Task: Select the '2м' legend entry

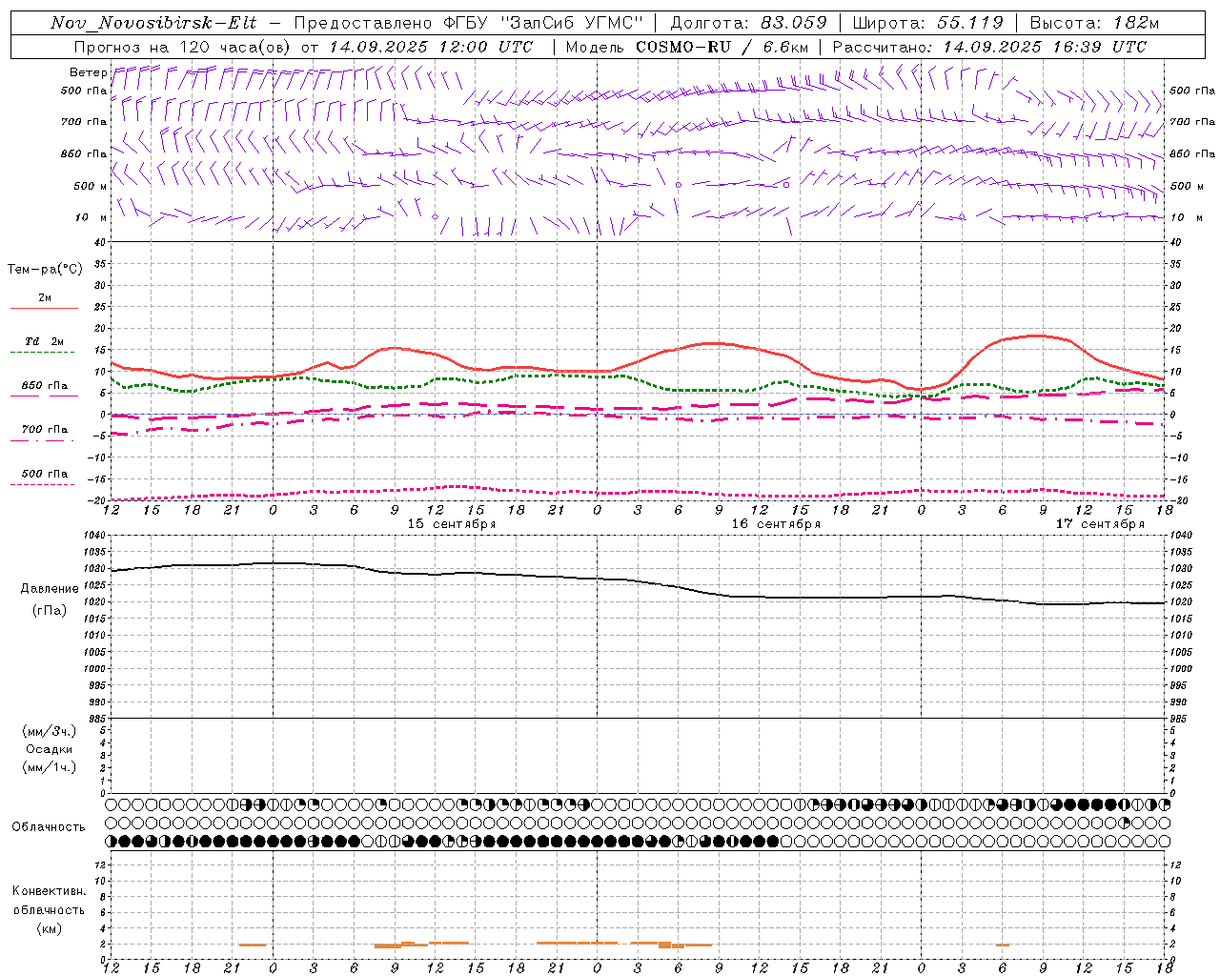Action: tap(45, 298)
